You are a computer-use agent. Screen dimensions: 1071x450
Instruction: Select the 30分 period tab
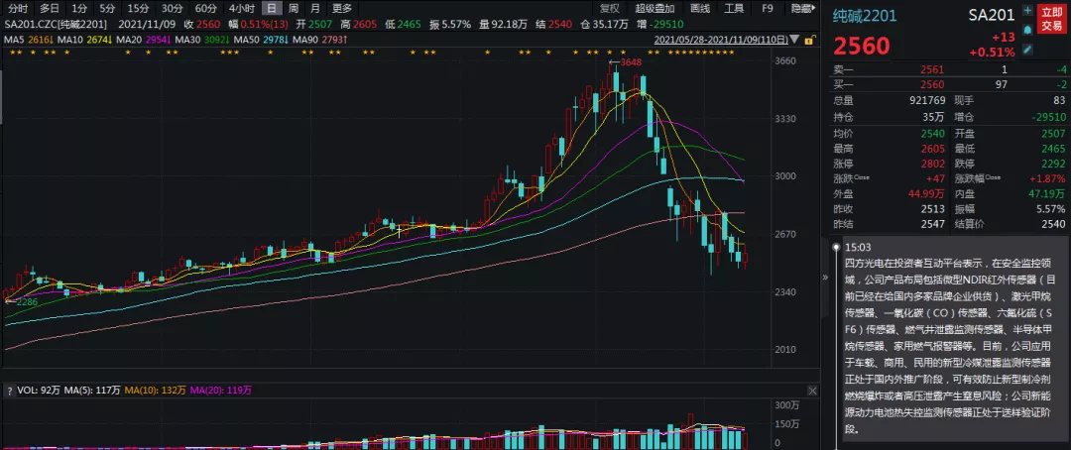tap(172, 9)
